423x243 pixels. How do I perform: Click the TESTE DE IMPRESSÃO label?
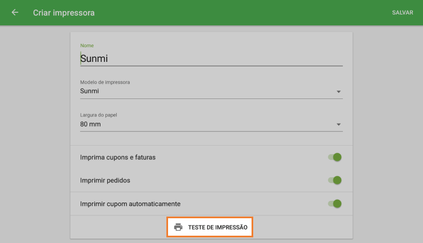[218, 227]
